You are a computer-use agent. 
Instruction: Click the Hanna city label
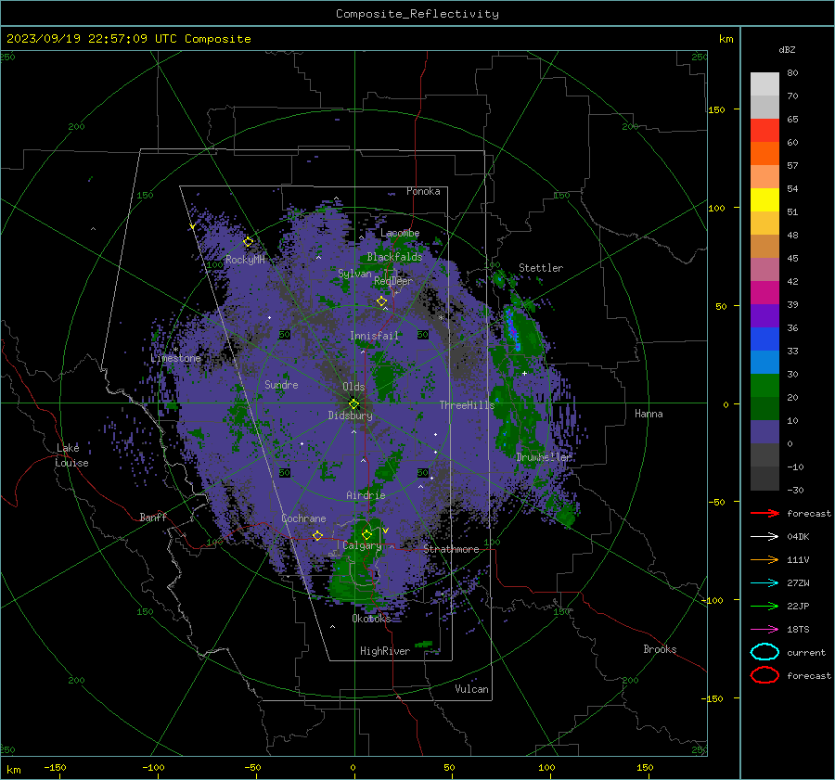(649, 414)
